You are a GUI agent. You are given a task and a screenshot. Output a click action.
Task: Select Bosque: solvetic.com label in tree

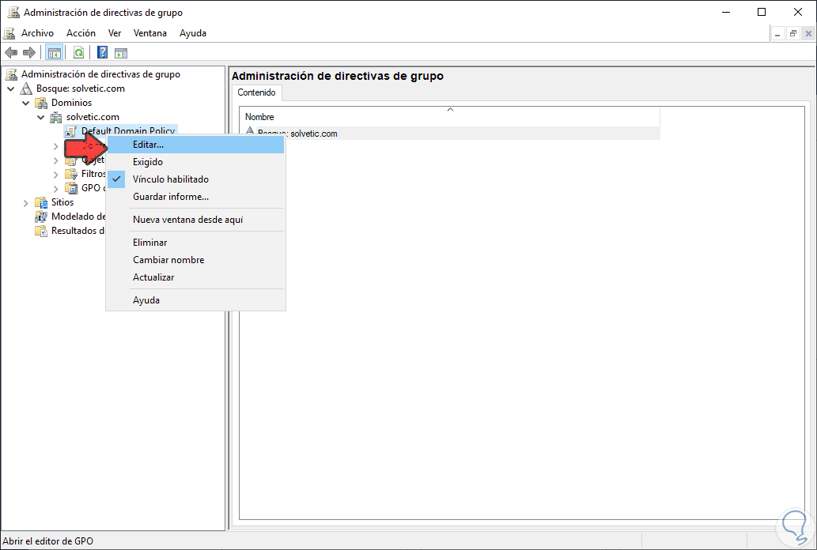tap(80, 89)
